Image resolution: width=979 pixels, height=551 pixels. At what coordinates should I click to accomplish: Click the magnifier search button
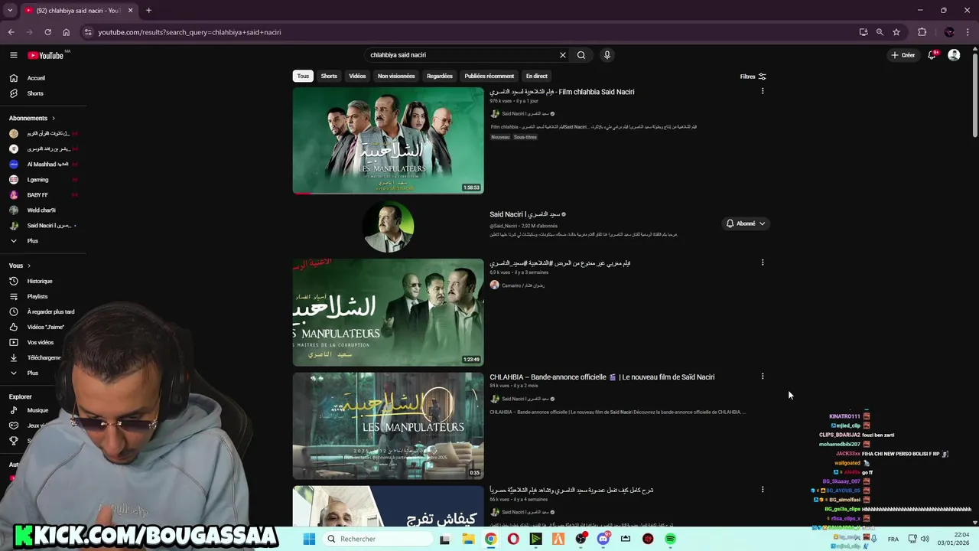pos(581,55)
